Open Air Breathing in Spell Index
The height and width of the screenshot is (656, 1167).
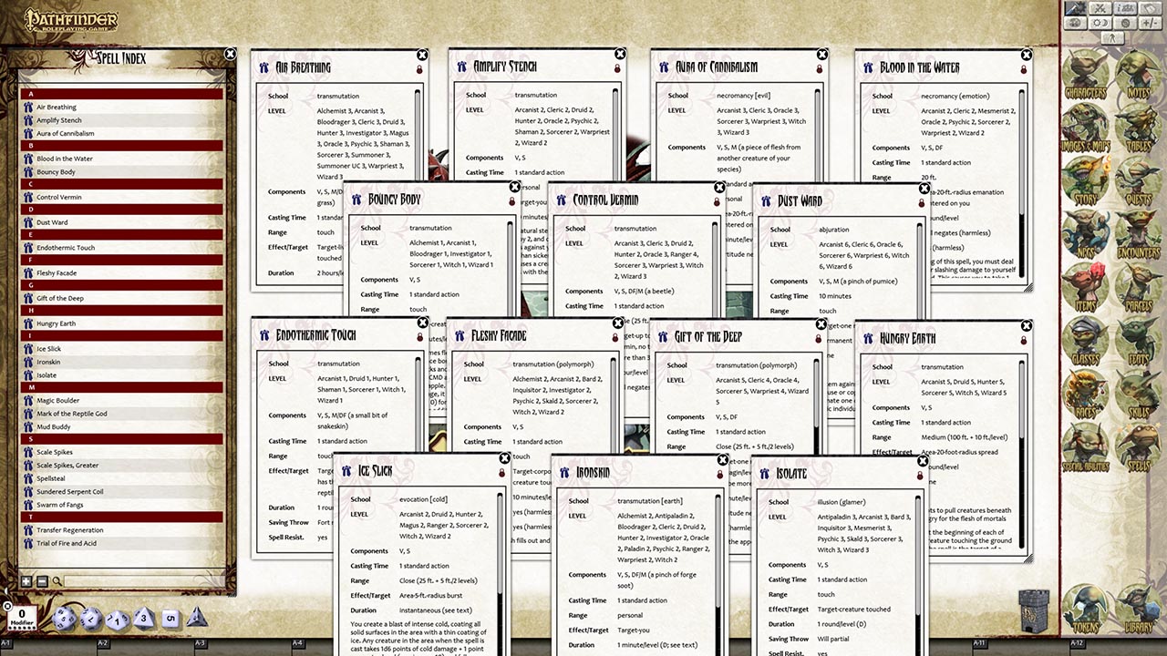(x=121, y=108)
